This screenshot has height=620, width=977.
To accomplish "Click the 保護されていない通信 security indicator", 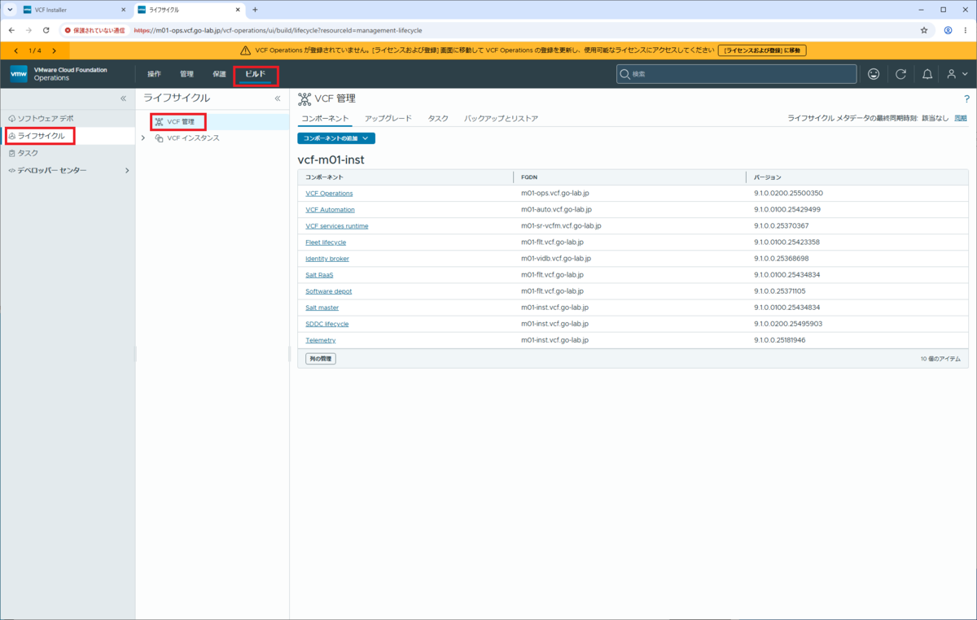I will click(94, 30).
